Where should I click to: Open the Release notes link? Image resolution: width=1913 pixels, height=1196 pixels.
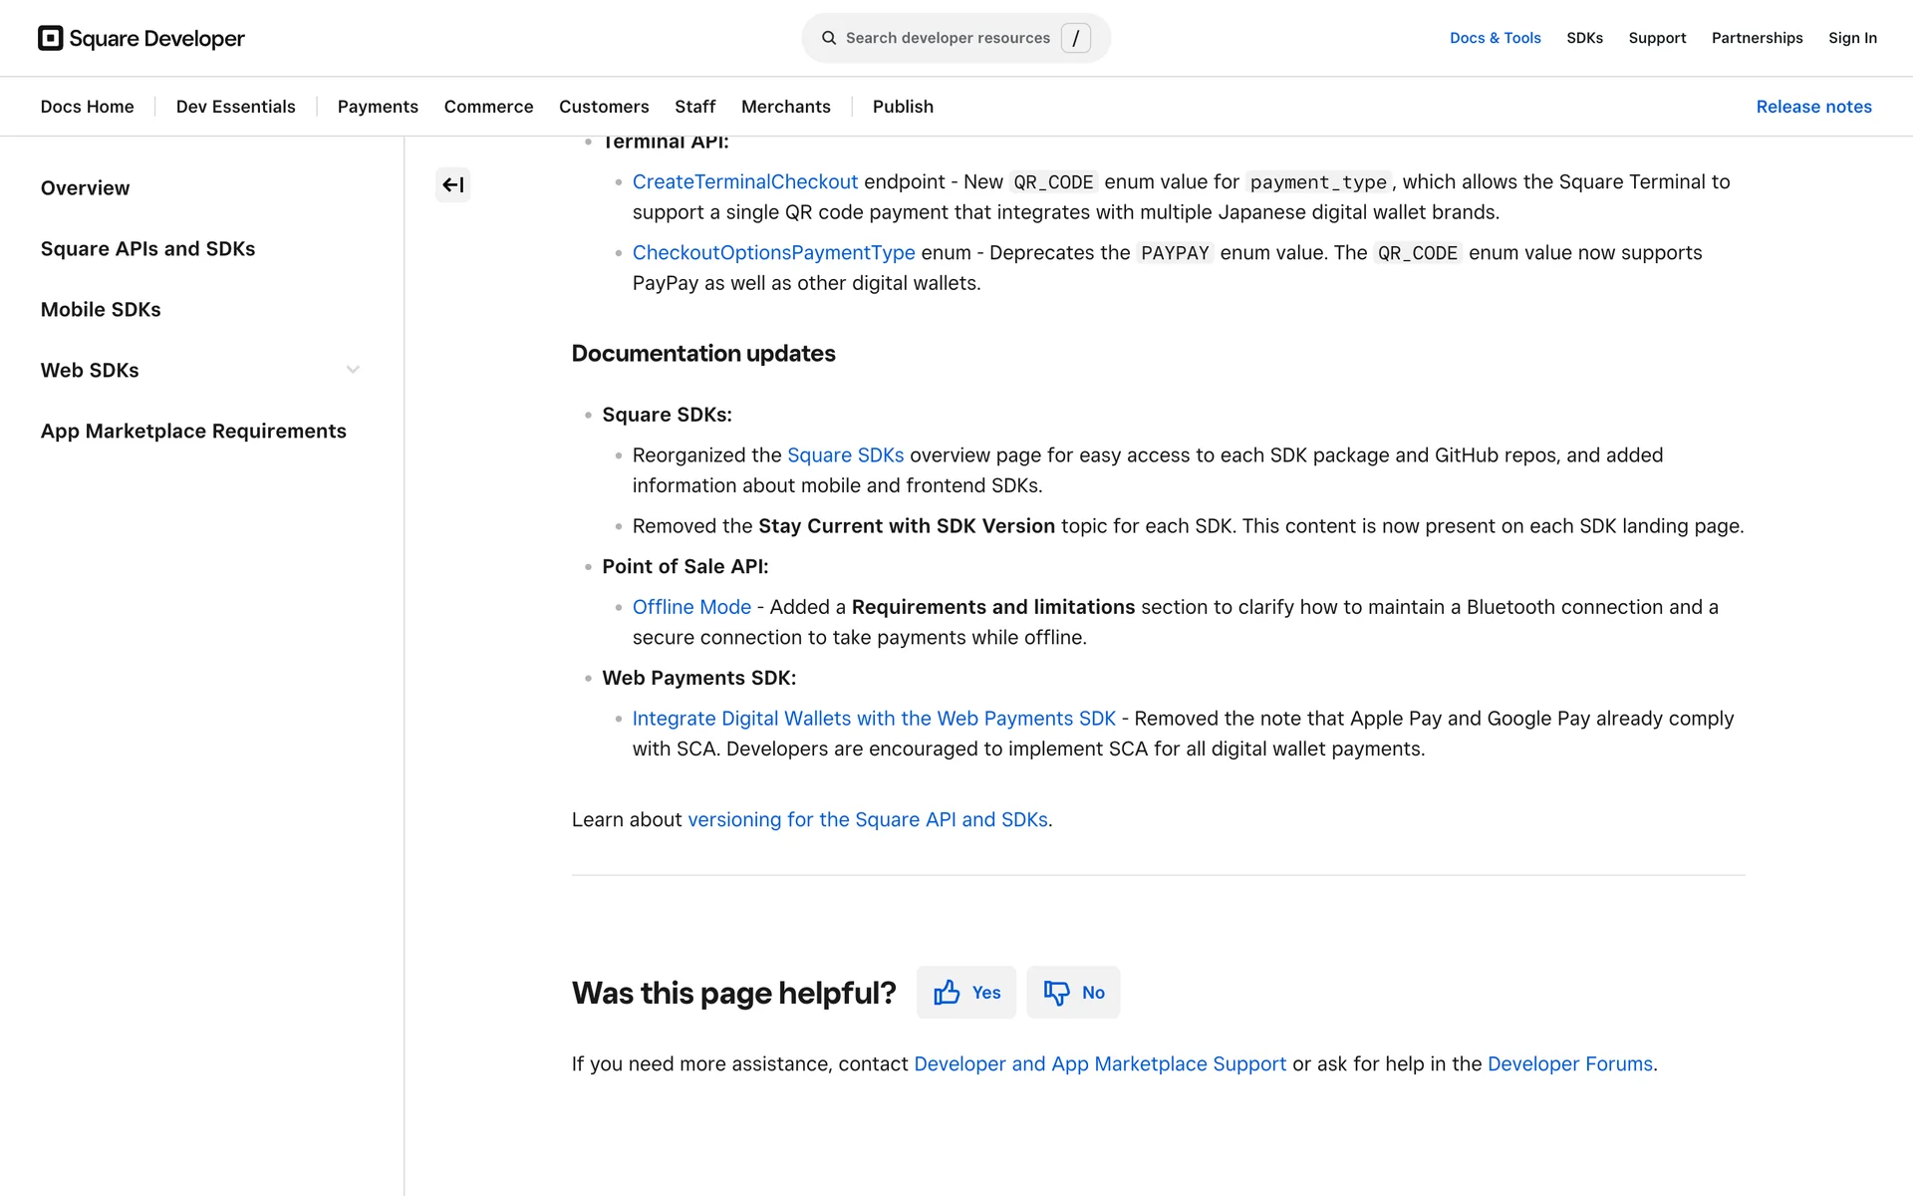(1813, 107)
